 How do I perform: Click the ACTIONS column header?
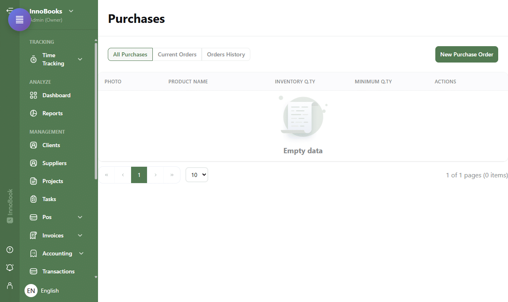coord(445,82)
